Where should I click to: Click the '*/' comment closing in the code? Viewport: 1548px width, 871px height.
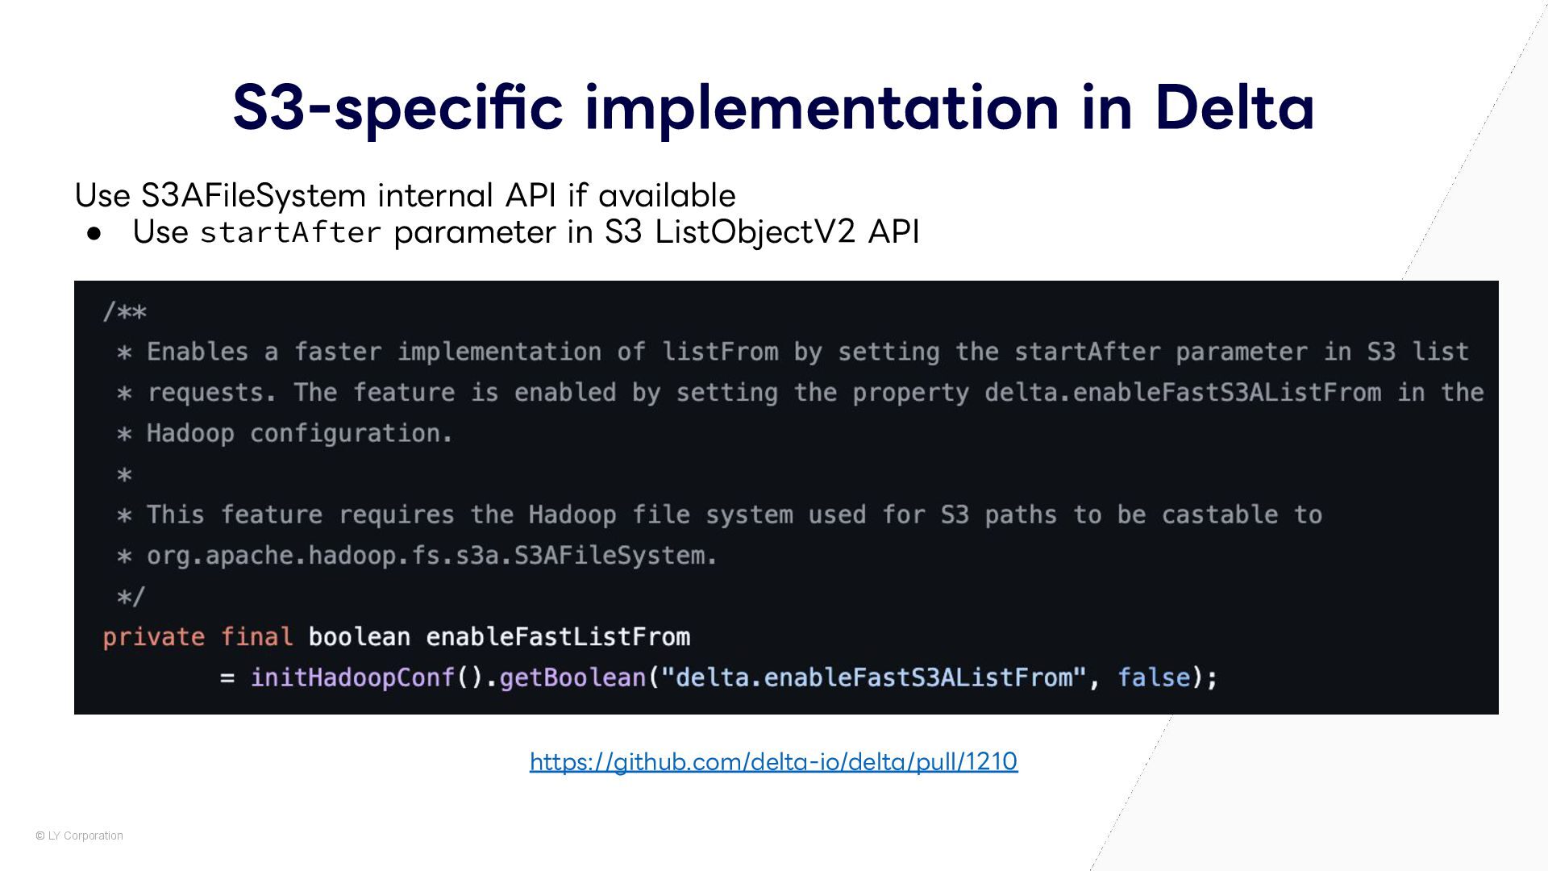tap(131, 597)
